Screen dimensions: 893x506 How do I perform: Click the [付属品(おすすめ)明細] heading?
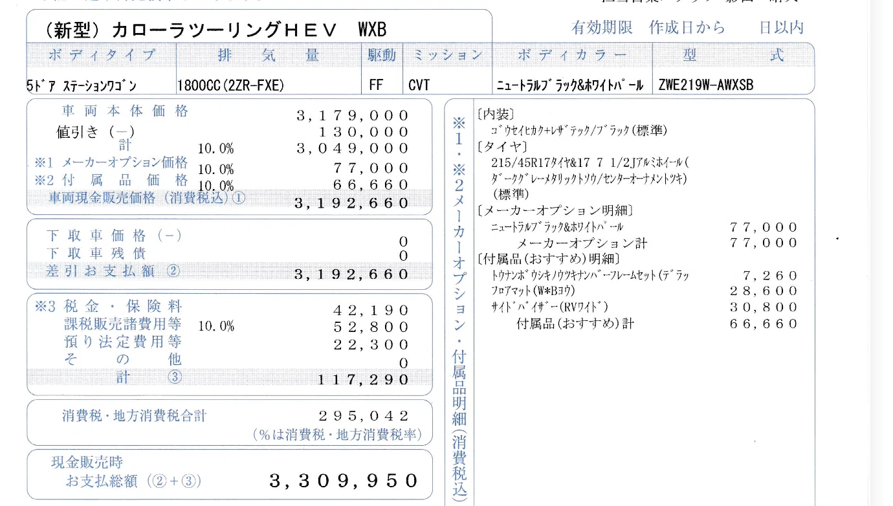(x=547, y=259)
